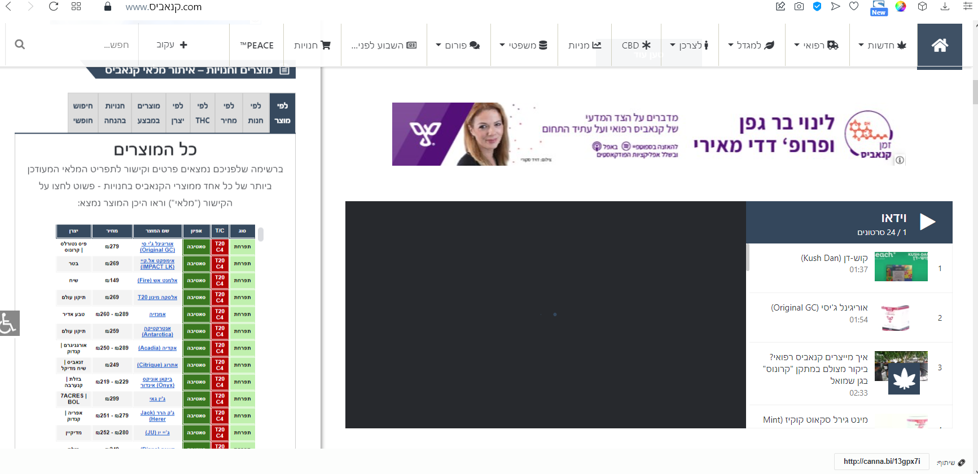Go back with the browser back arrow
Viewport: 978px width, 474px height.
click(8, 7)
